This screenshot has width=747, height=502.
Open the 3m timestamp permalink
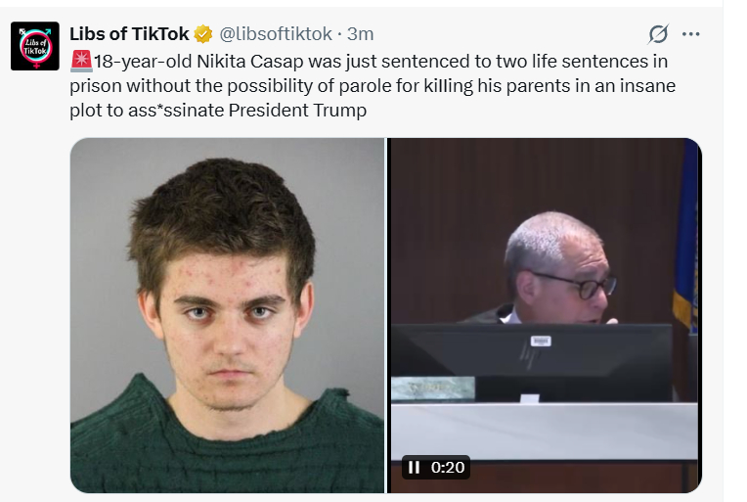[360, 34]
